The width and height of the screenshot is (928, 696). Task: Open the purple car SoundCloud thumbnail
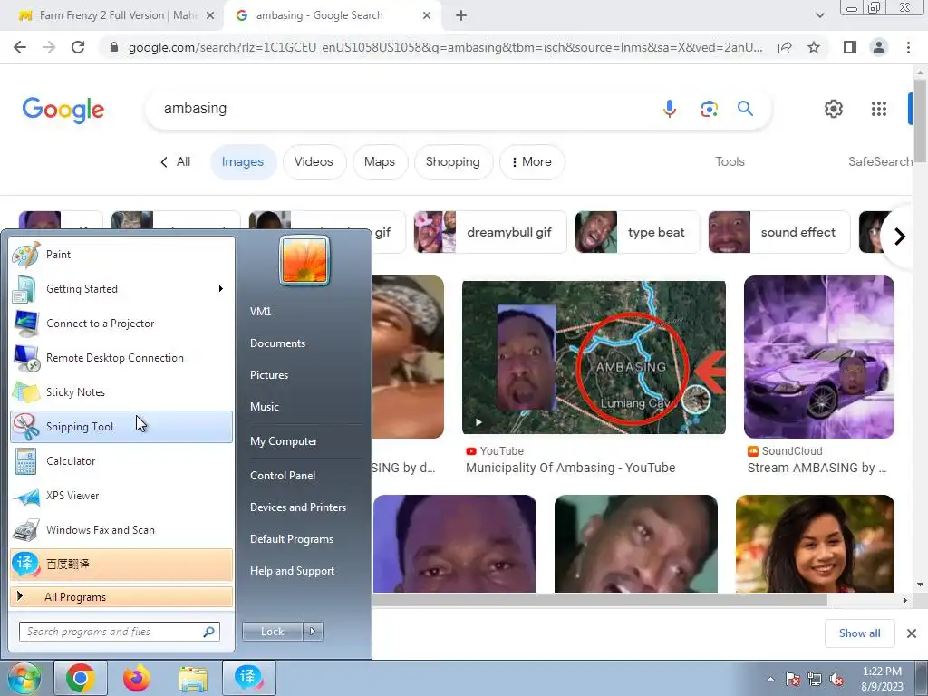819,357
